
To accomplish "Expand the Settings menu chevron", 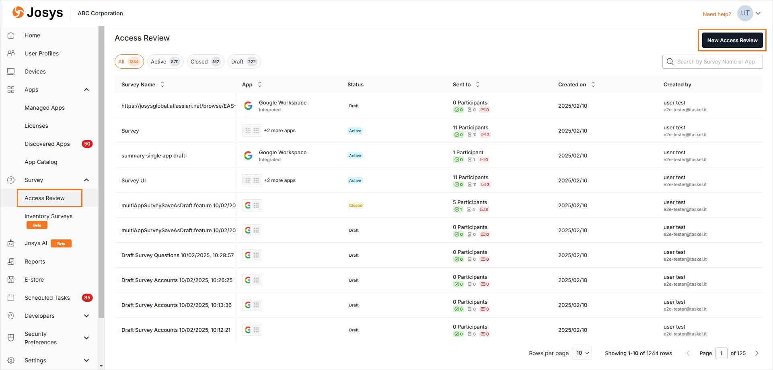I will click(x=86, y=360).
